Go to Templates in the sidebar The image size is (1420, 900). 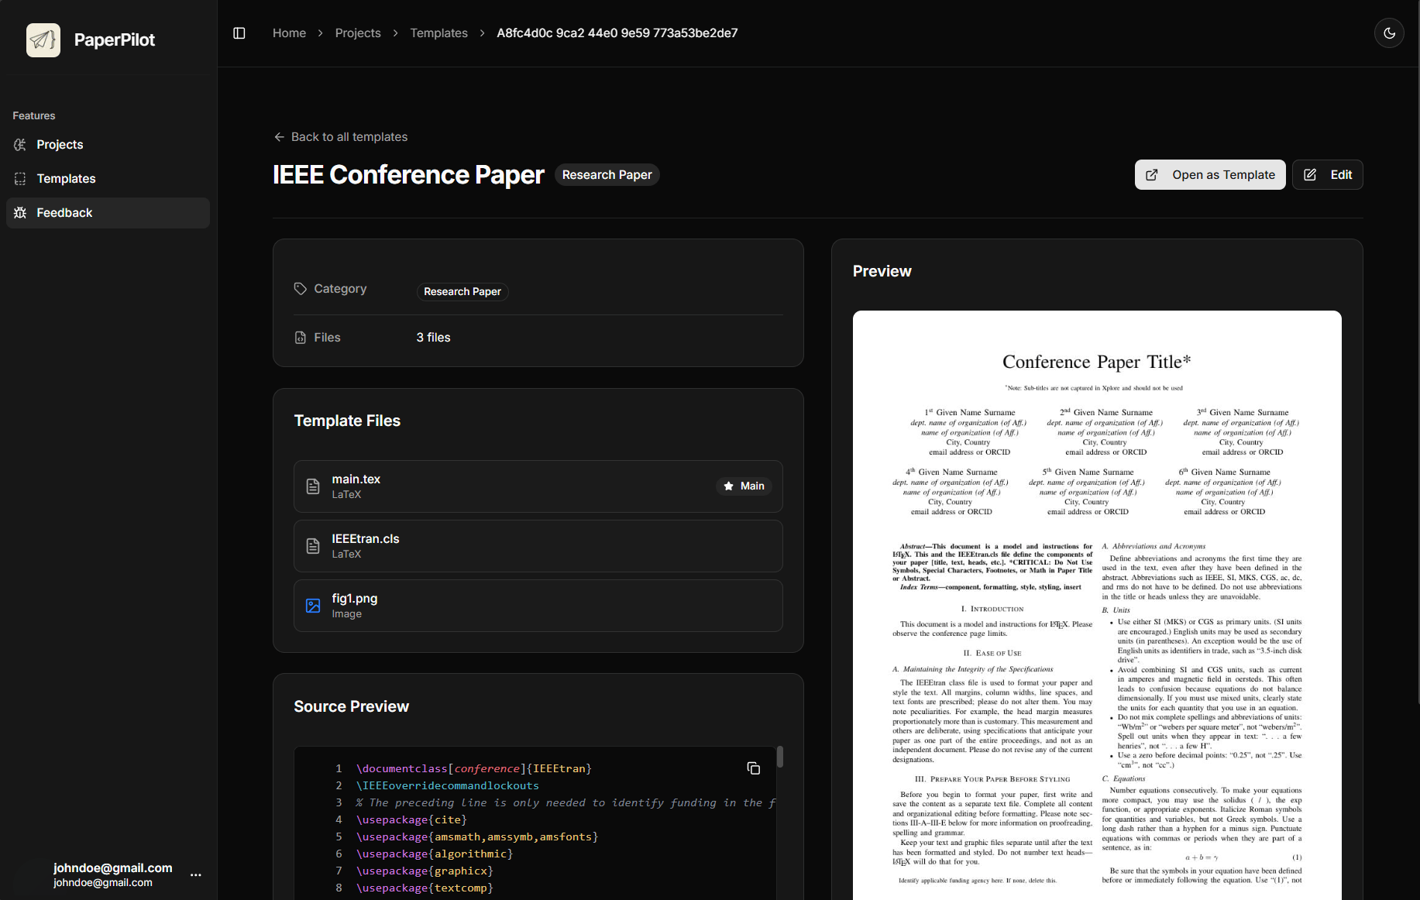[x=66, y=179]
